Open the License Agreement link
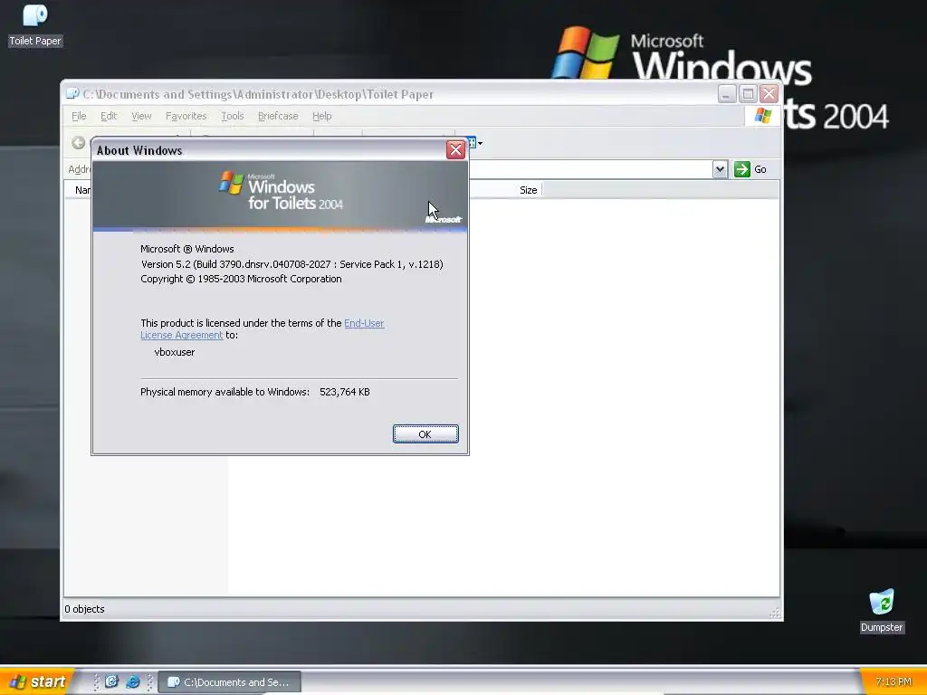Image resolution: width=927 pixels, height=695 pixels. [x=181, y=335]
